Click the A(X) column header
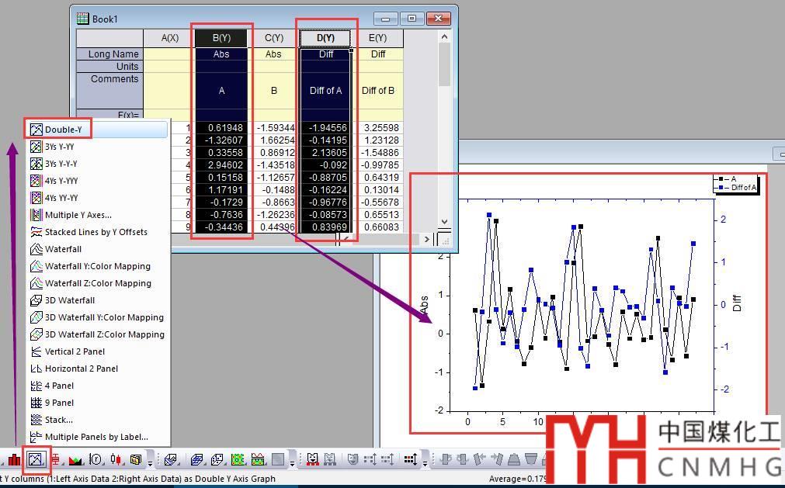 click(x=169, y=38)
